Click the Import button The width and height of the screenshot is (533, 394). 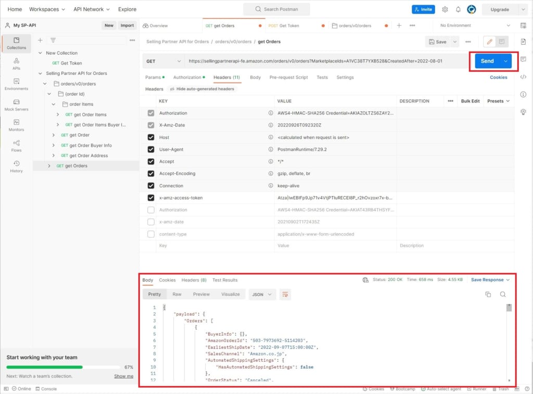pyautogui.click(x=127, y=26)
